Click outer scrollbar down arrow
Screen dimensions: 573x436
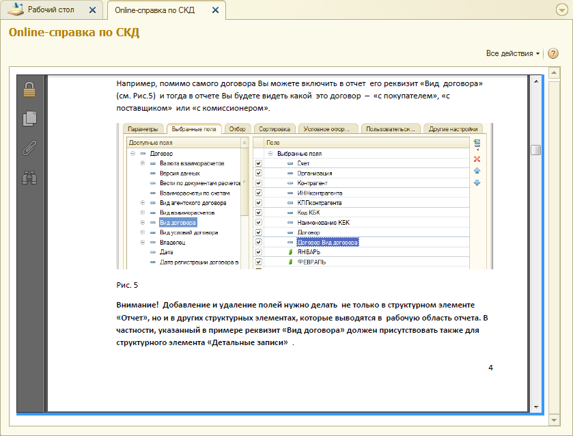pos(554,420)
